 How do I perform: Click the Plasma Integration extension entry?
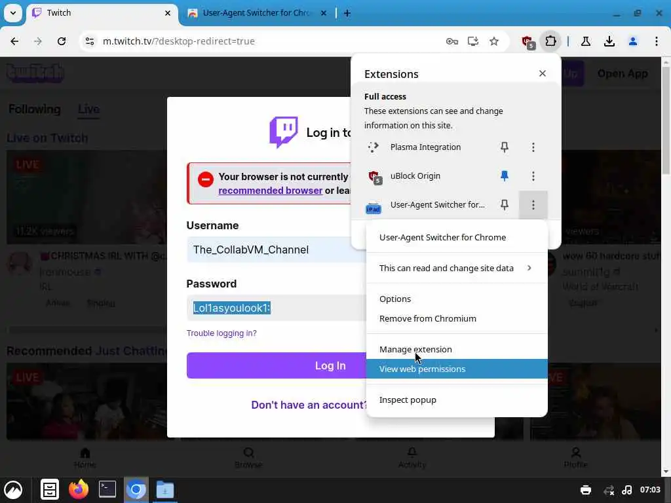pyautogui.click(x=426, y=147)
